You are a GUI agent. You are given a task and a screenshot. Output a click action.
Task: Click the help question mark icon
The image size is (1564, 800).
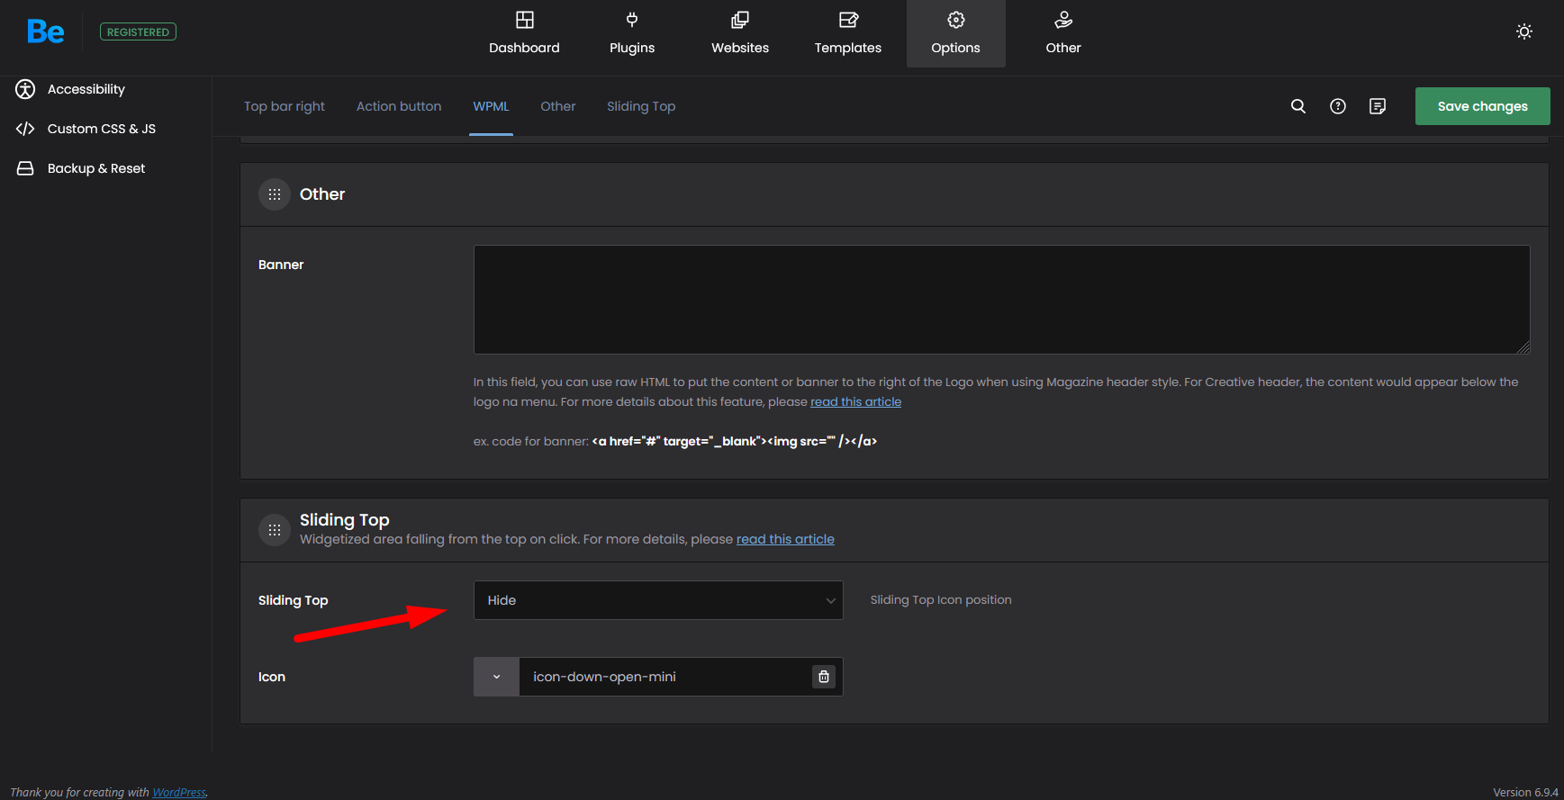(1337, 106)
